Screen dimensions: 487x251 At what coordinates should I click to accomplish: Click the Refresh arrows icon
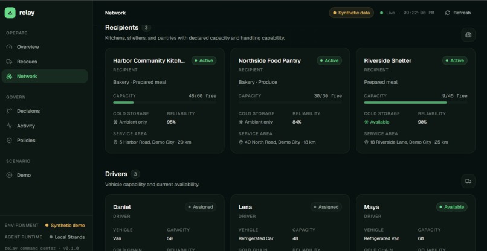(x=448, y=13)
